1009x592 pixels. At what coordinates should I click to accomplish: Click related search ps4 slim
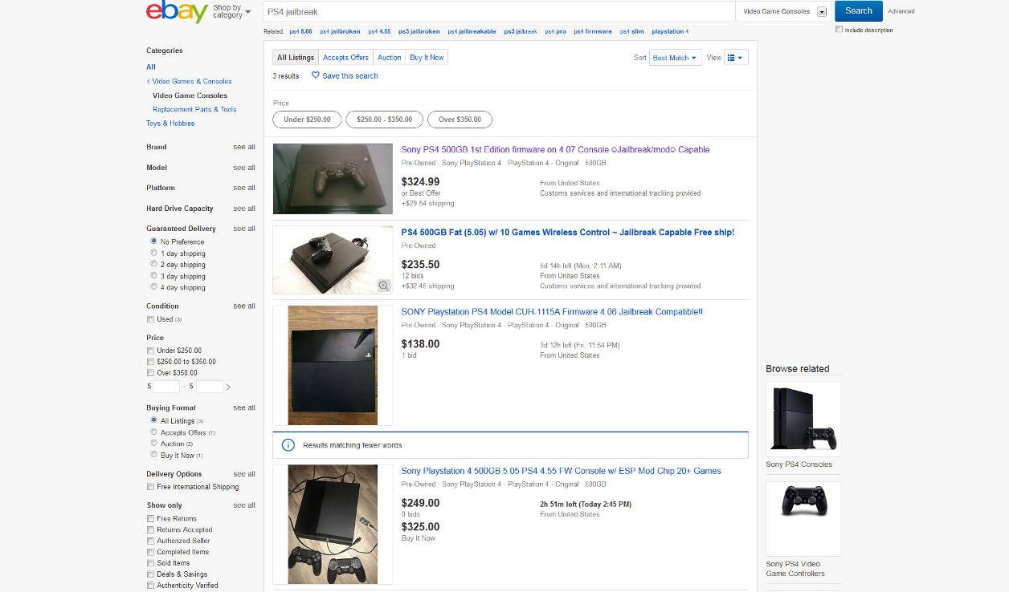(x=631, y=31)
